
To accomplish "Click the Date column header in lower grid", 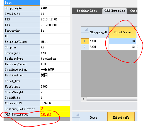I will click(x=94, y=116).
